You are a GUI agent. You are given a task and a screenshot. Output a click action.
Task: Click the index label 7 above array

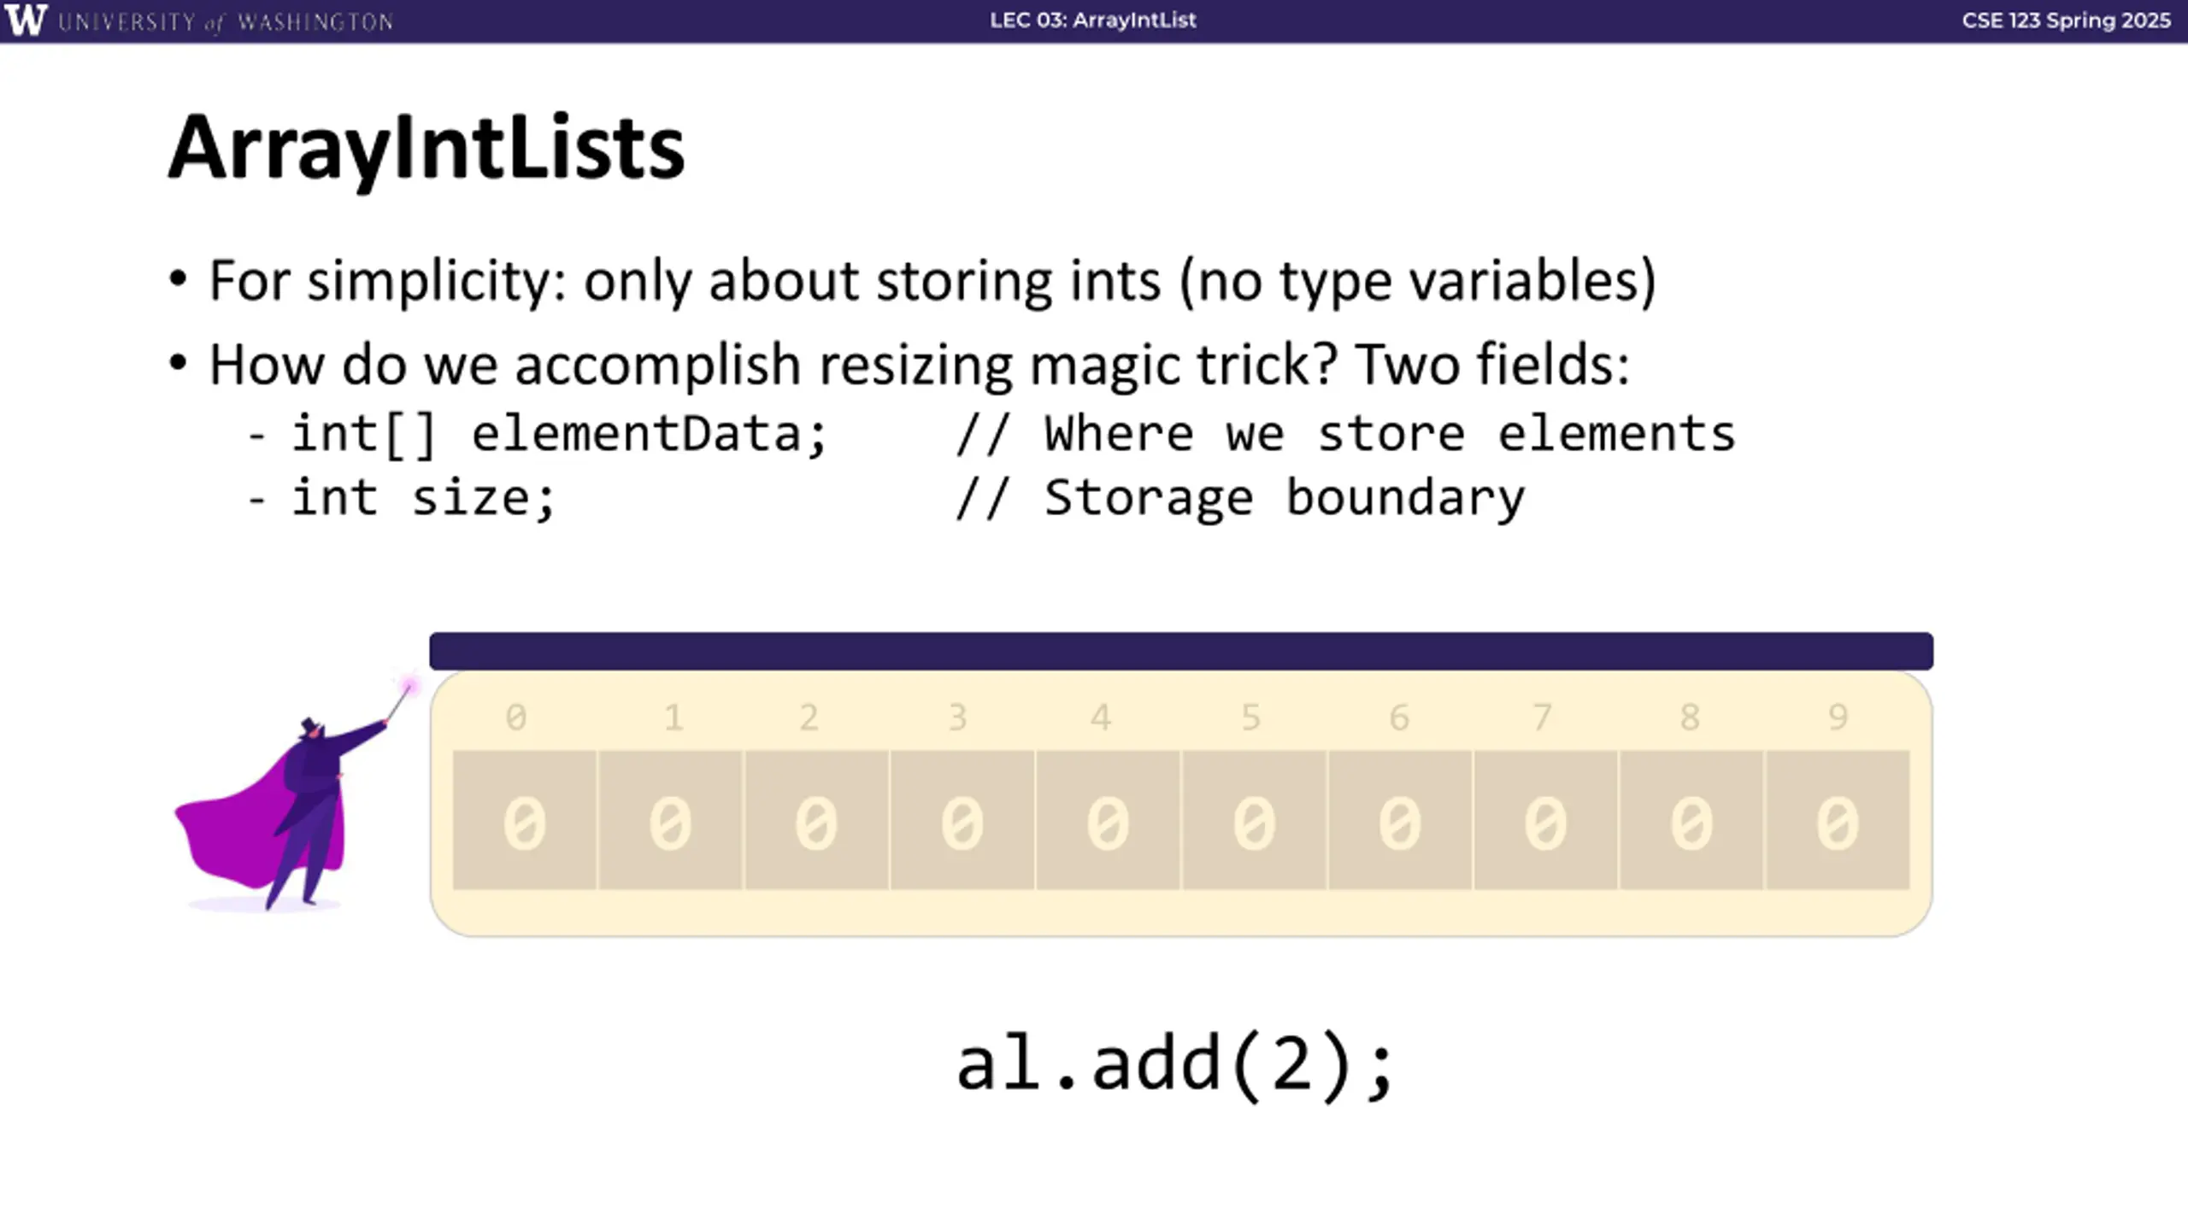pyautogui.click(x=1542, y=717)
